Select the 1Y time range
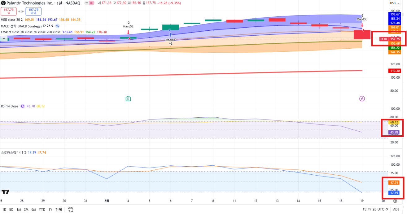Image resolution: width=407 pixels, height=214 pixels. pos(50,210)
